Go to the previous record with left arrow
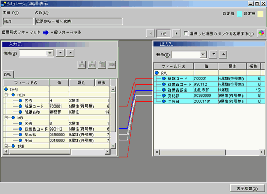 [151, 34]
